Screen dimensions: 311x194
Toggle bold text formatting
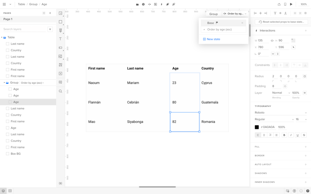(284, 135)
